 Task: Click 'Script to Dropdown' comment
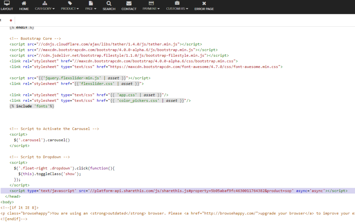tap(40, 157)
